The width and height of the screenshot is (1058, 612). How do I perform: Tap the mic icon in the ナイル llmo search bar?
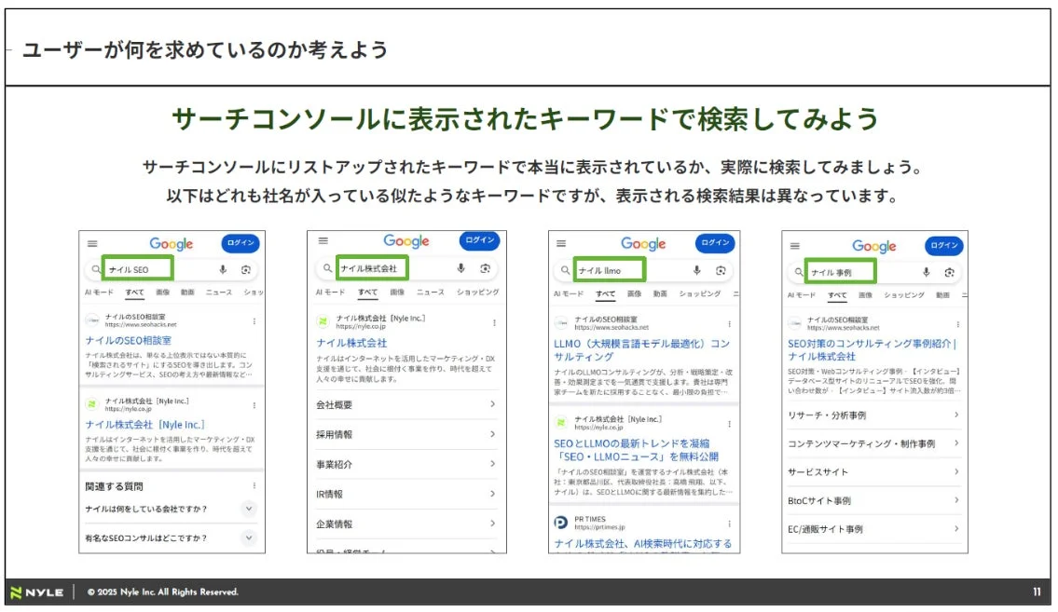click(x=694, y=269)
